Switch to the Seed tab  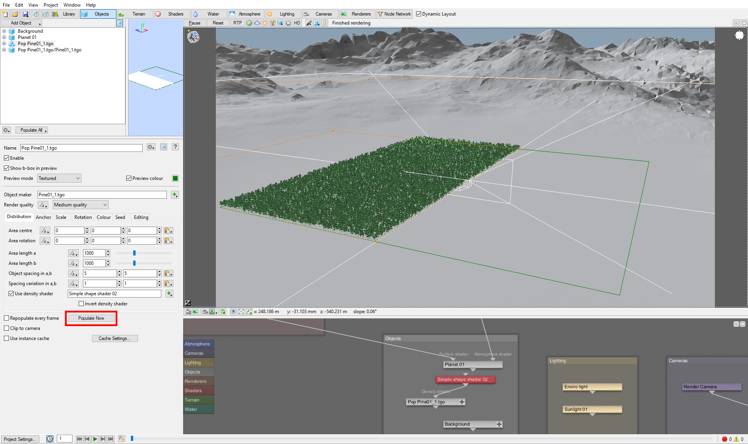pyautogui.click(x=120, y=217)
